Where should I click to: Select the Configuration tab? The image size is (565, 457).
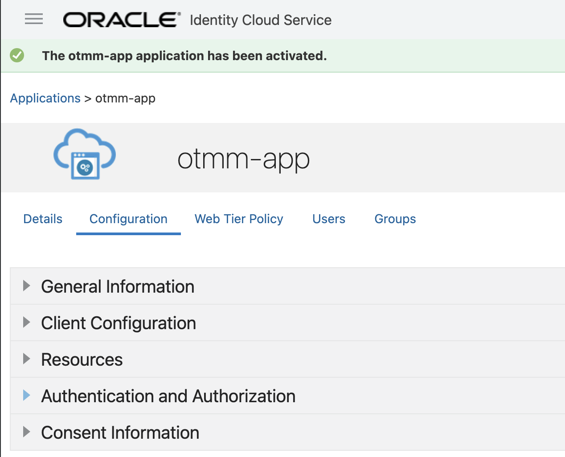(x=128, y=219)
